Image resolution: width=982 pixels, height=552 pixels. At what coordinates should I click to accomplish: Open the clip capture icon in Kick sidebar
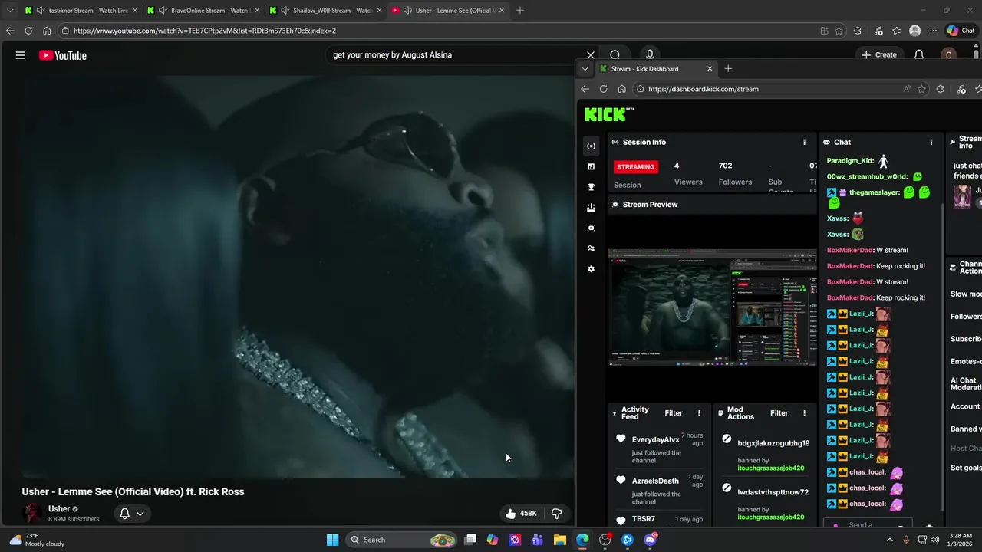(x=591, y=228)
